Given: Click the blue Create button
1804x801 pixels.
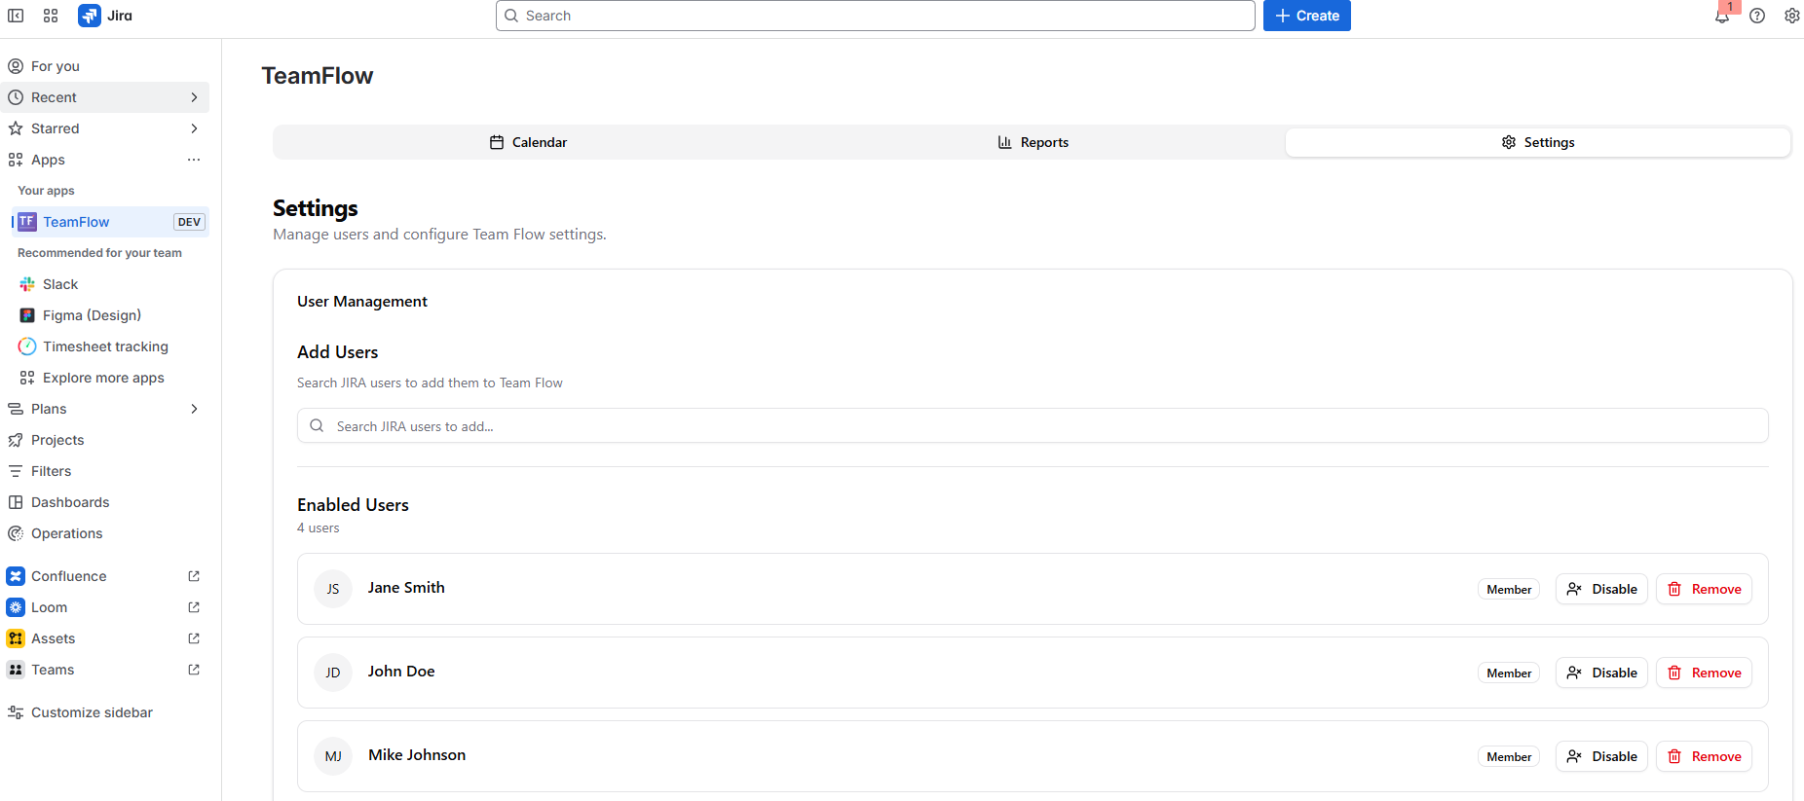Looking at the screenshot, I should 1306,16.
